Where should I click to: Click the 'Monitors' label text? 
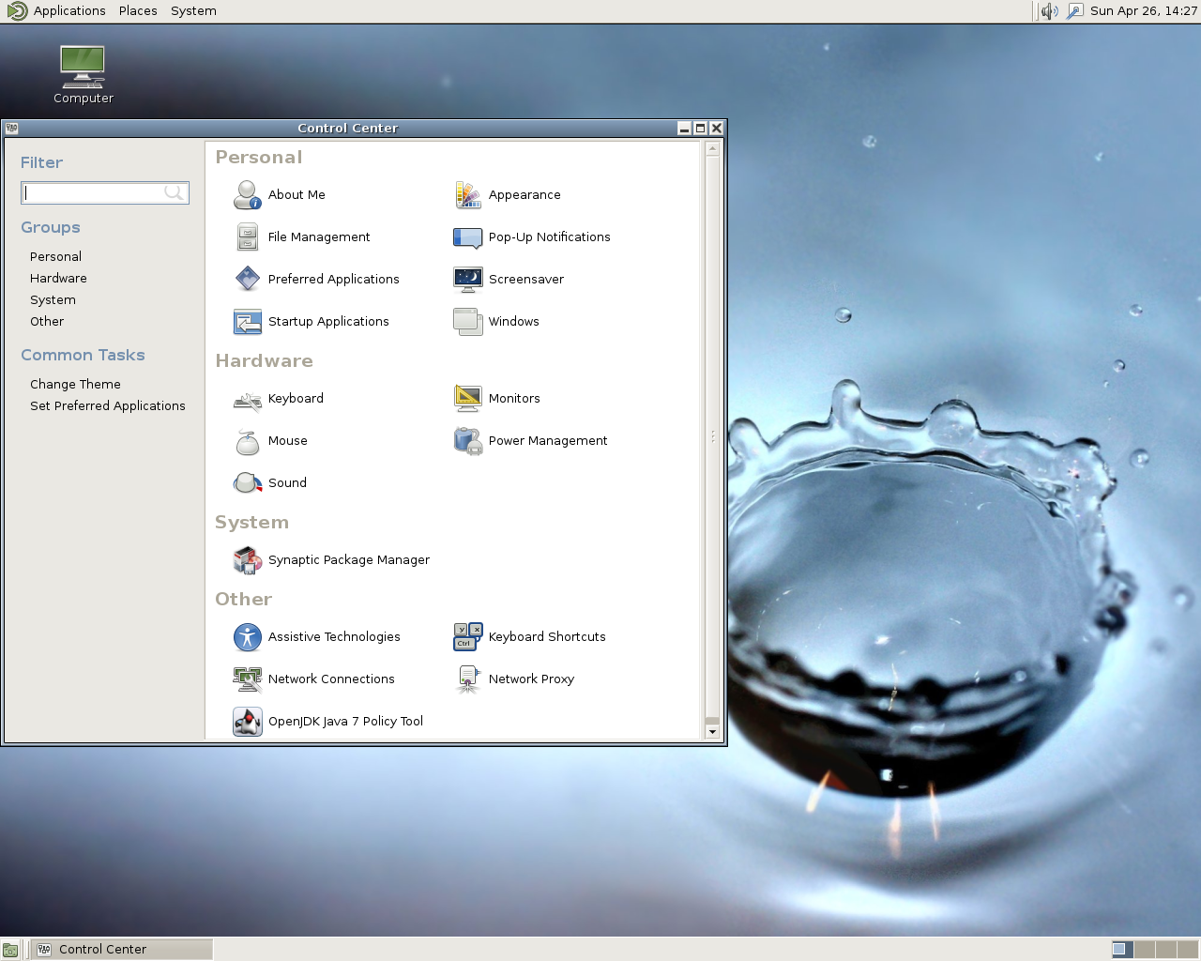coord(514,398)
